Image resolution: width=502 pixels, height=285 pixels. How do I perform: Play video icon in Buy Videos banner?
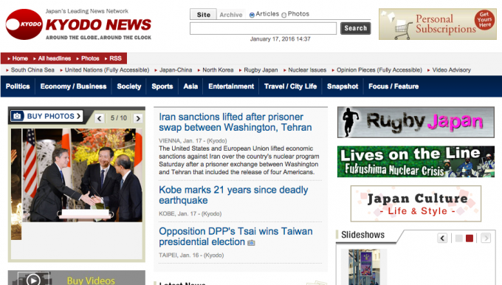[33, 280]
